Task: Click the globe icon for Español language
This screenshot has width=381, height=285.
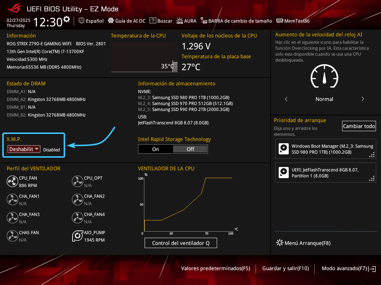Action: pos(81,21)
